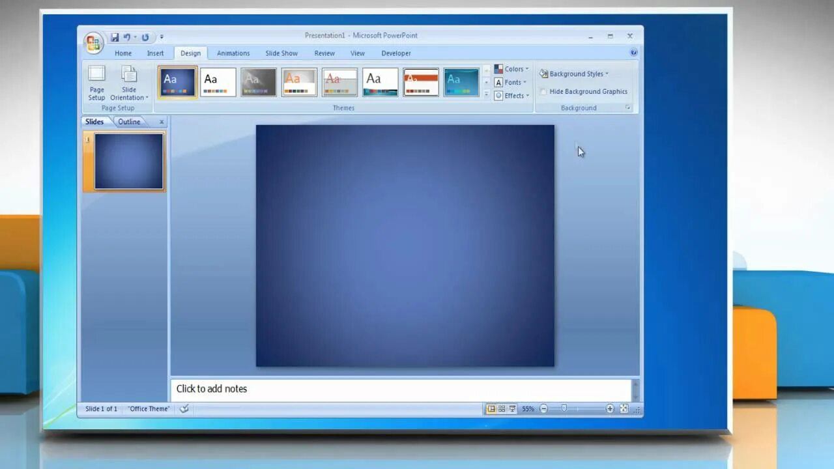Click themes gallery scroll up arrow
Screen dimensions: 834x469
(x=486, y=70)
